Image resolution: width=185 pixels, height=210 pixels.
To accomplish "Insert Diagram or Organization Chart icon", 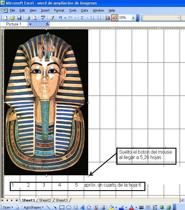I will tap(89, 207).
